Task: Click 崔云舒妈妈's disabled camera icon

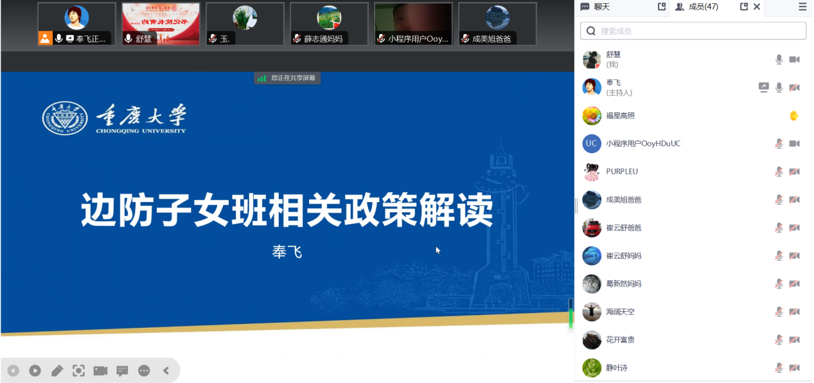Action: 794,255
